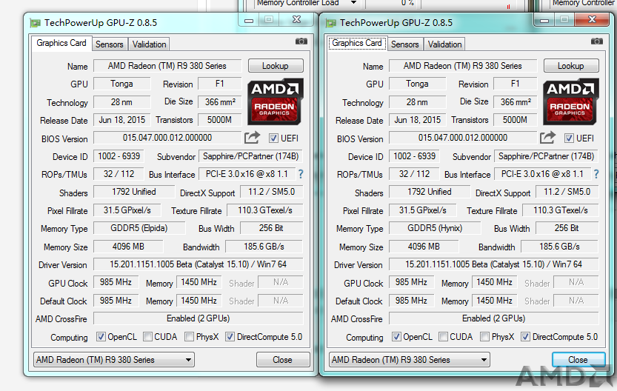Open GPU selector dropdown in right window
Viewport: 617px width, 391px height.
[410, 360]
